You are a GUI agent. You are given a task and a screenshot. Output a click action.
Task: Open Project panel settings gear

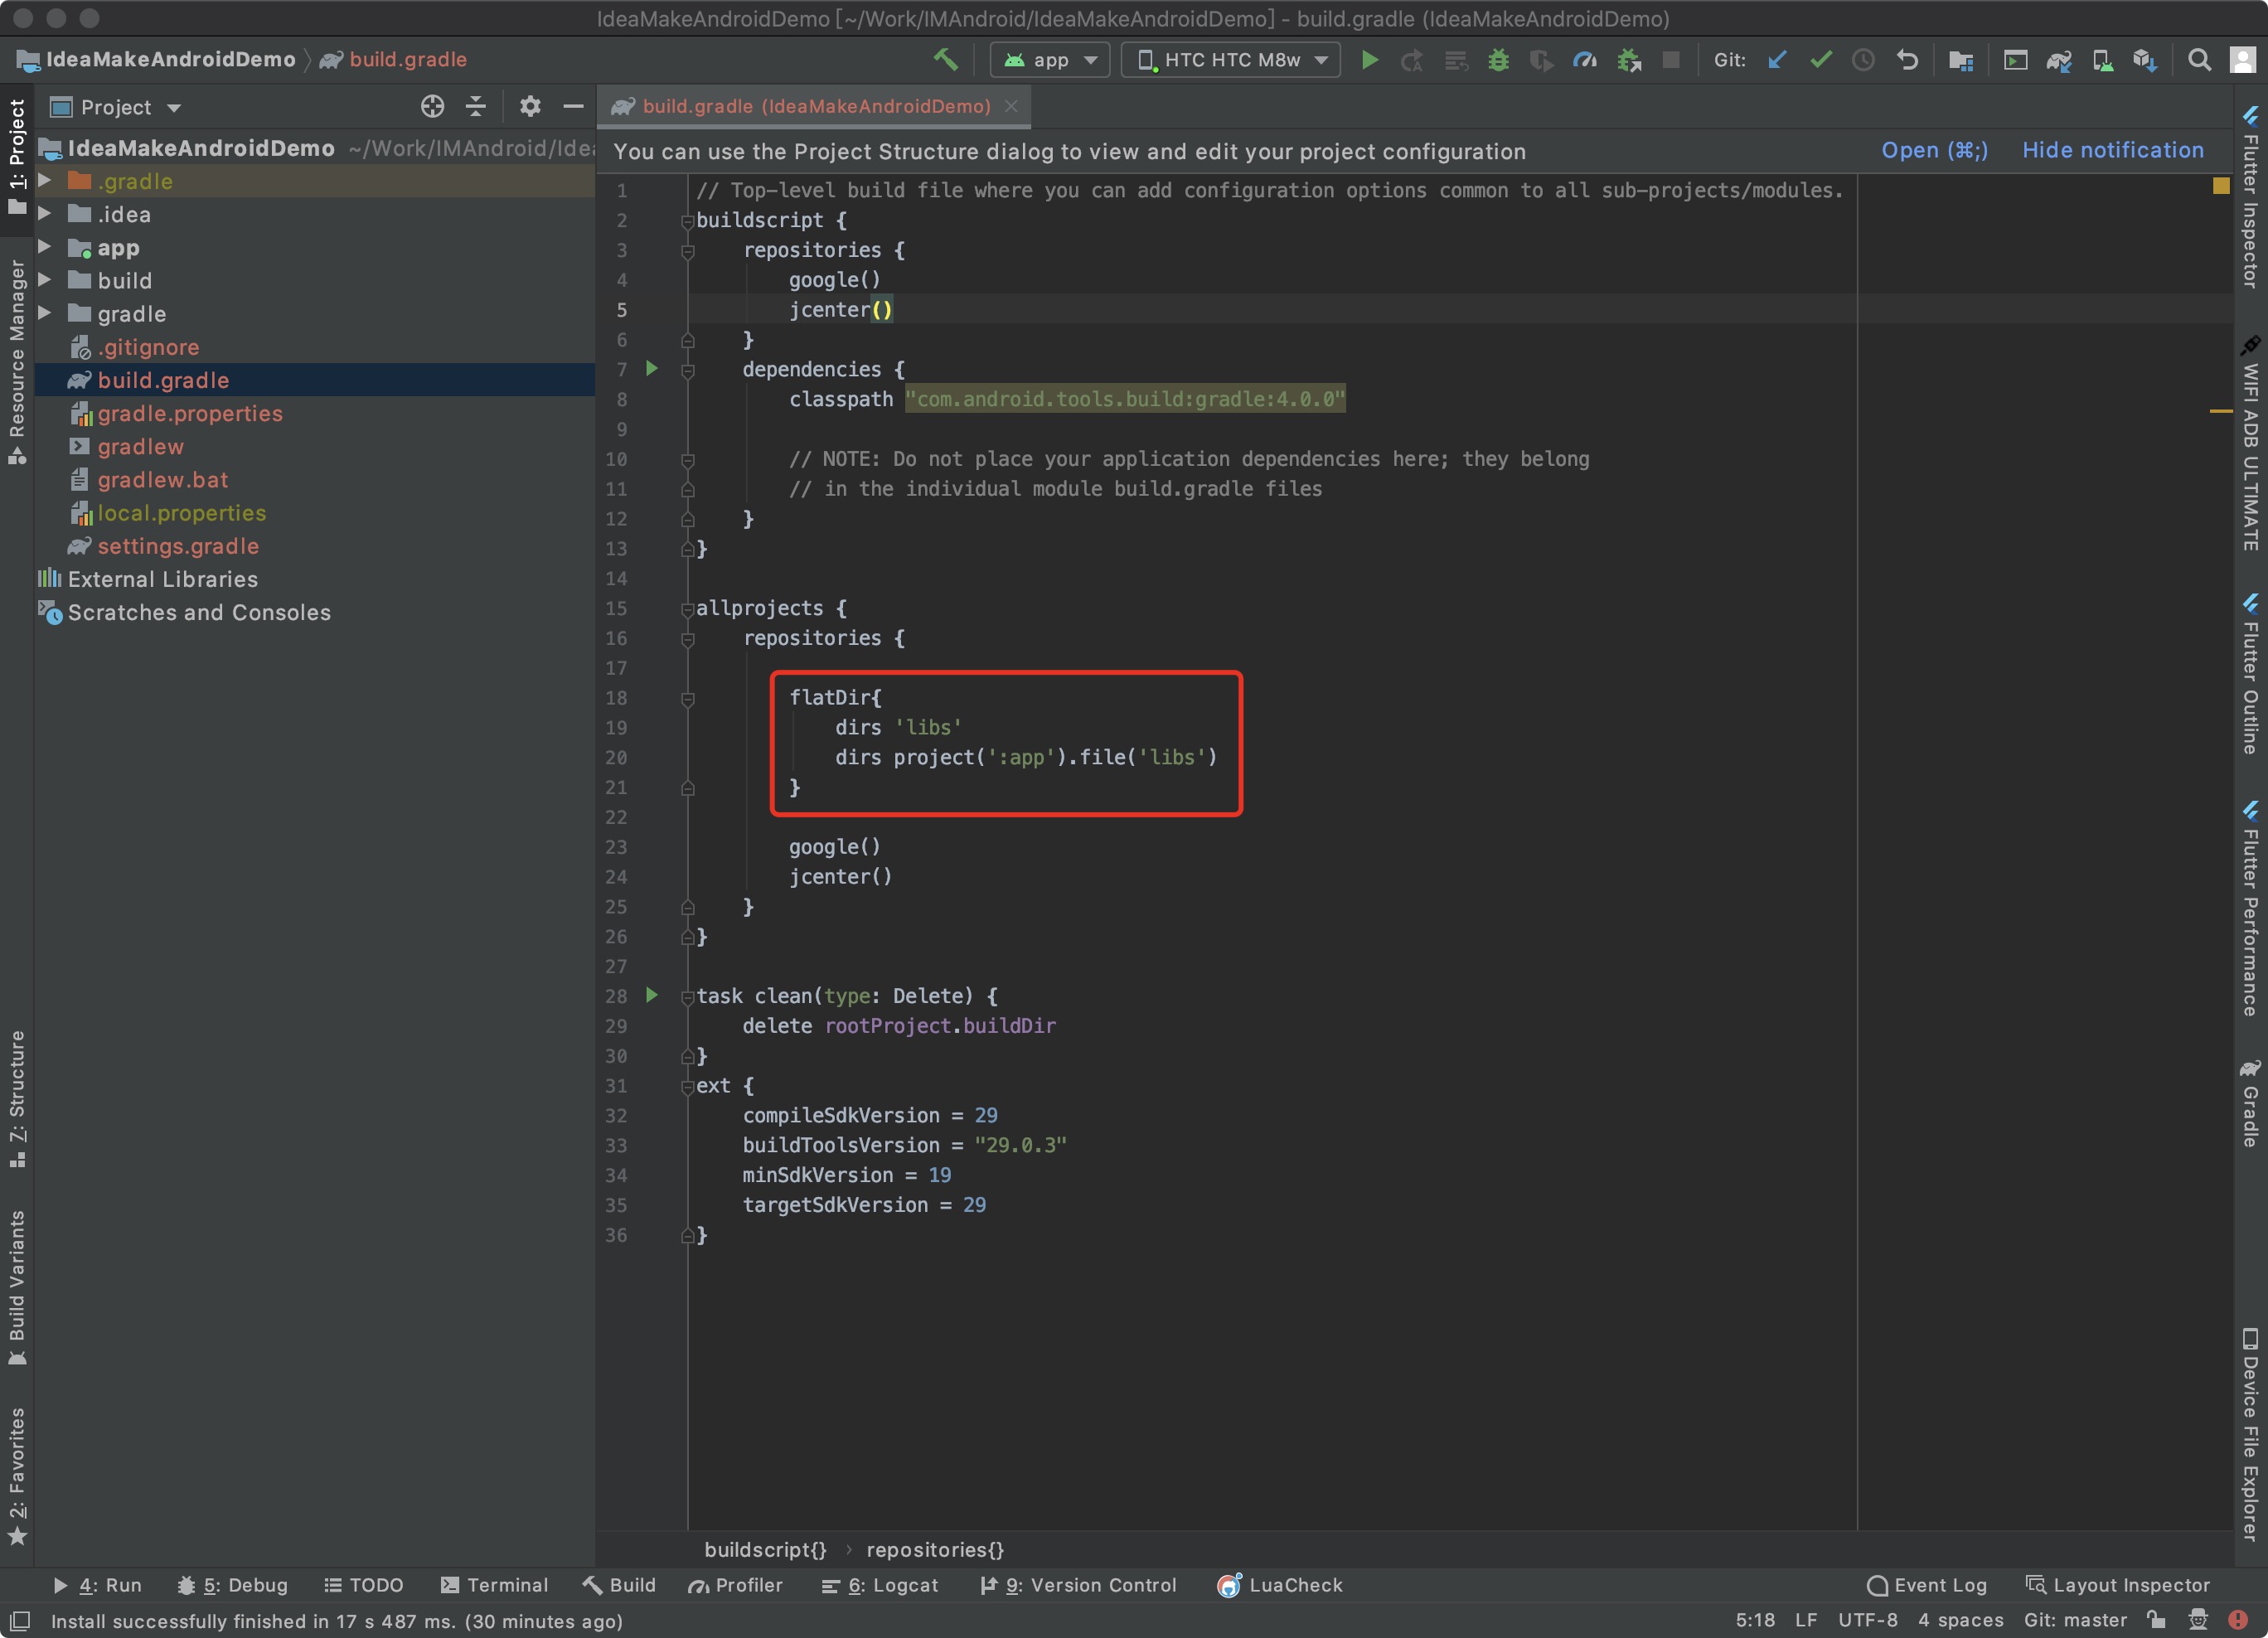pyautogui.click(x=530, y=106)
